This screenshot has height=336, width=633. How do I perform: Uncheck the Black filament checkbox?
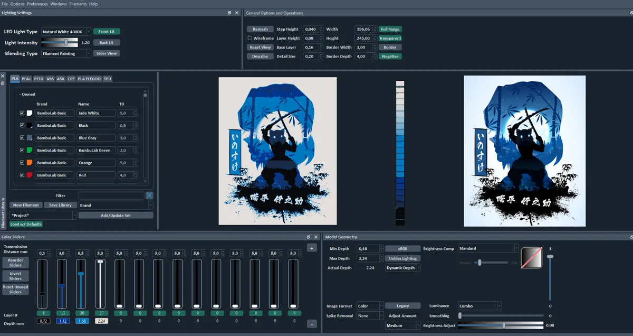(x=22, y=126)
